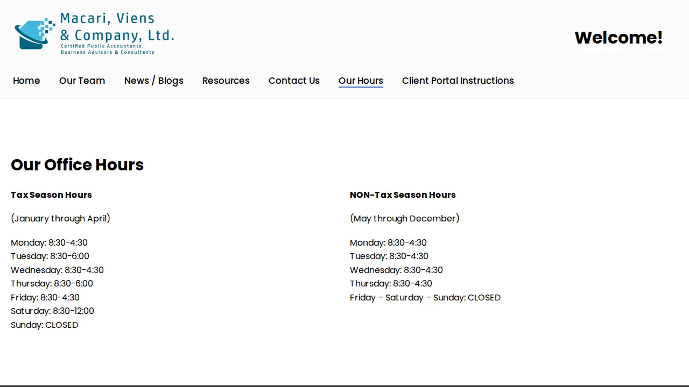Click the (January through April) text
689x387 pixels.
[60, 218]
